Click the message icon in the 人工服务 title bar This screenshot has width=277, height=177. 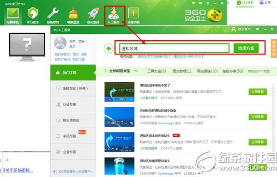pyautogui.click(x=258, y=29)
